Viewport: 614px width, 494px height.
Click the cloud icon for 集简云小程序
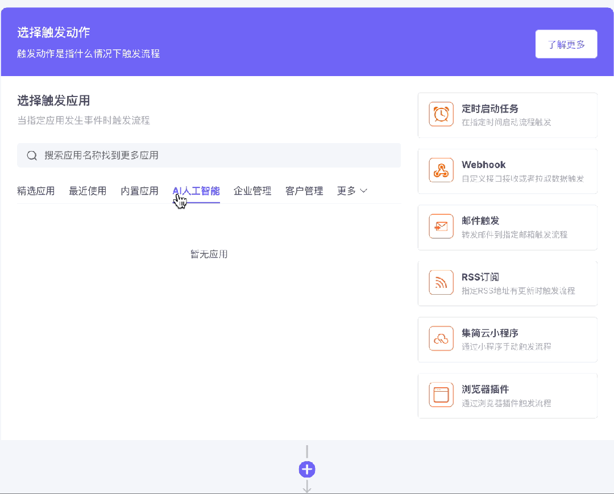441,338
